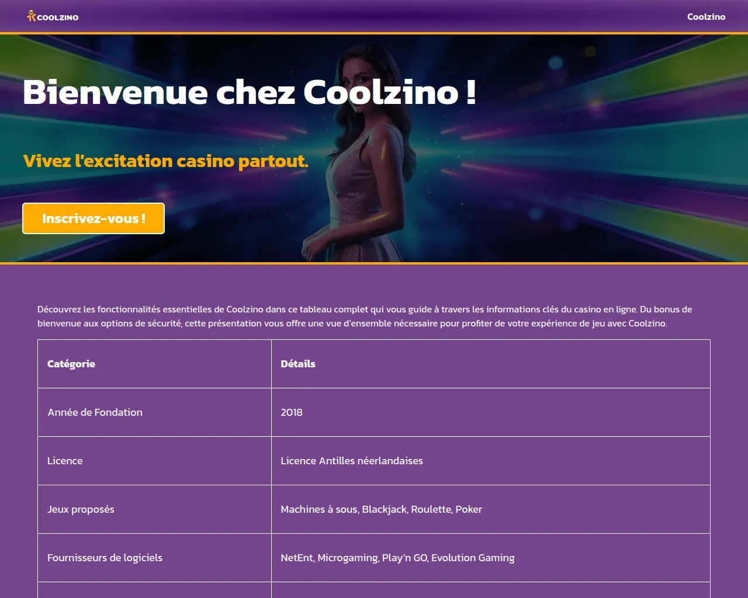Click the tagline "Vivez l'excitation casino partout."

point(165,161)
